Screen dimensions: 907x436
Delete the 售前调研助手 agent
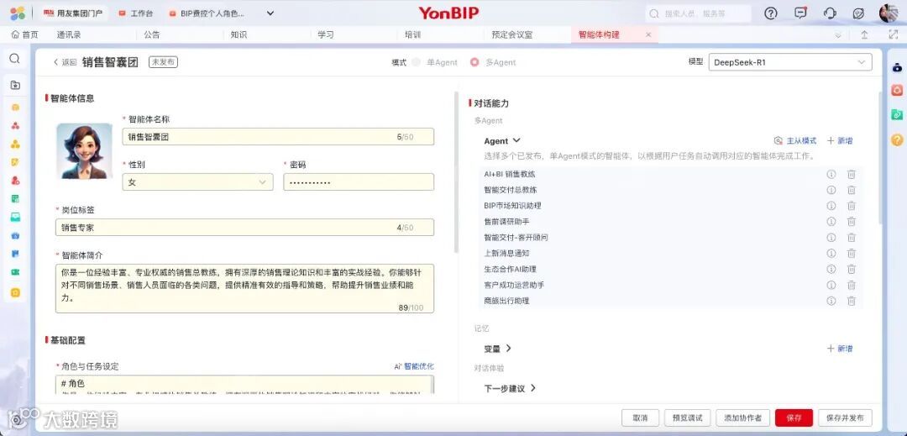852,222
